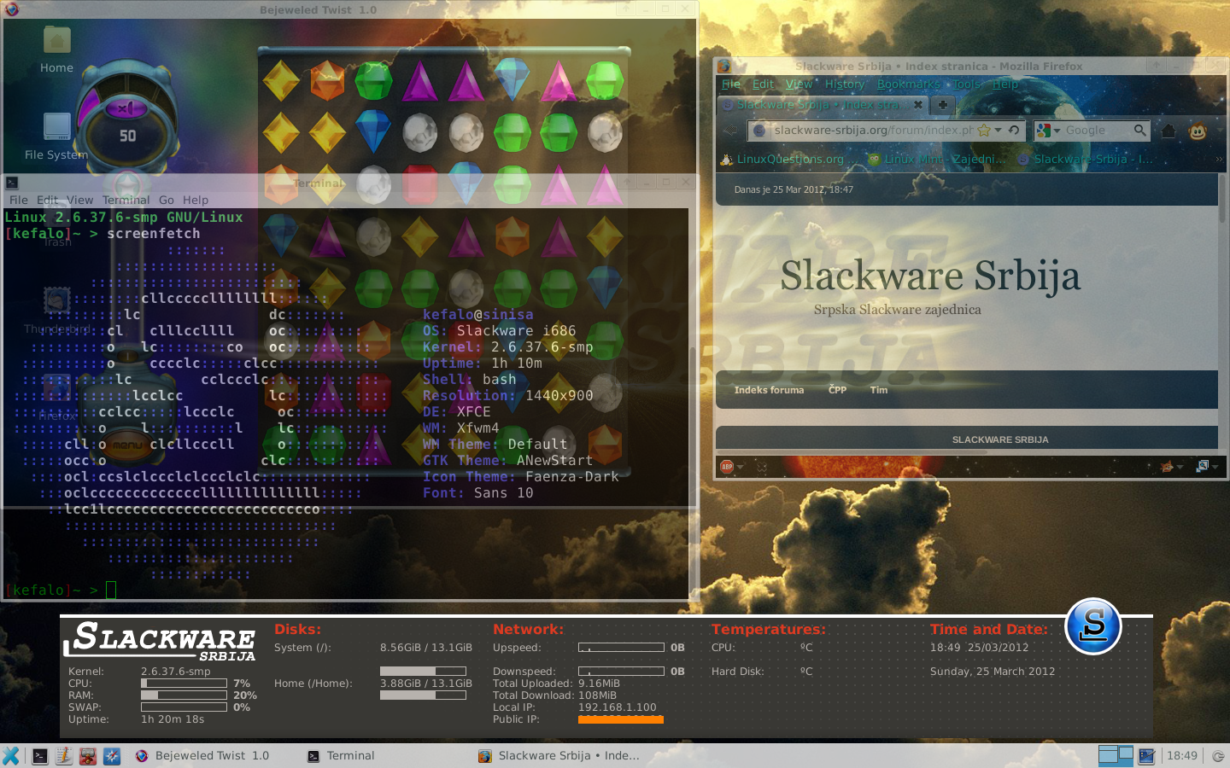
Task: Open a new Firefox tab with plus button
Action: tap(942, 105)
